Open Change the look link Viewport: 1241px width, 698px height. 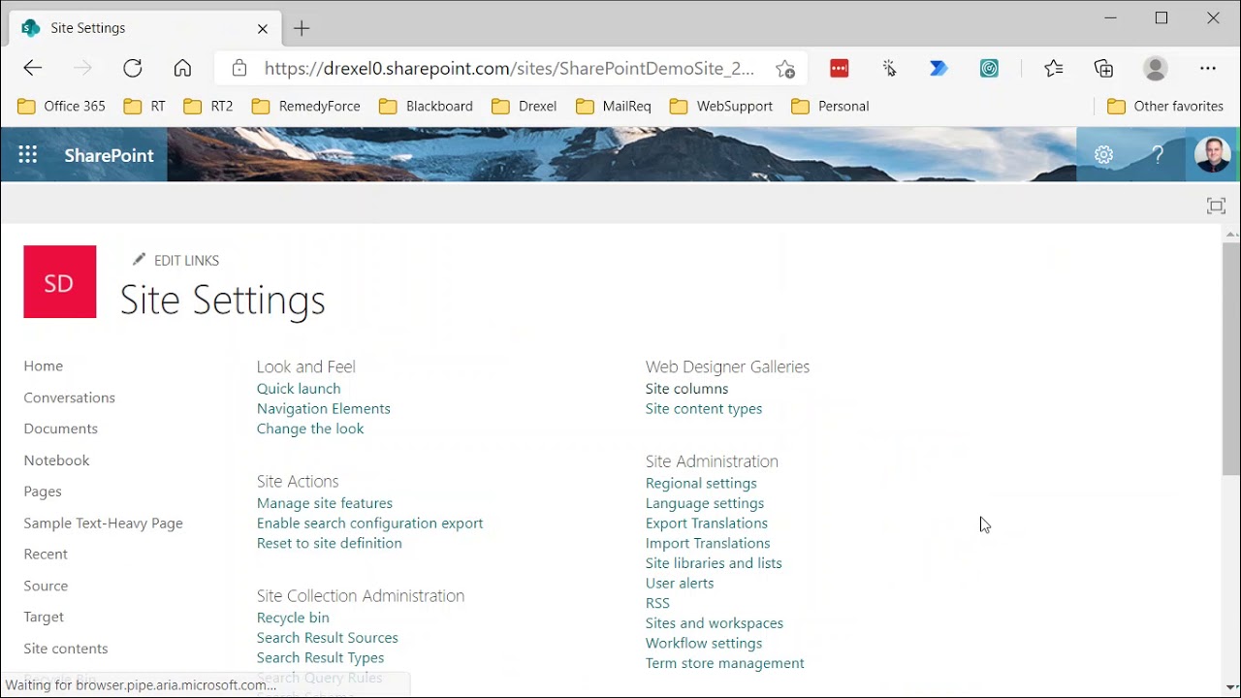coord(310,428)
